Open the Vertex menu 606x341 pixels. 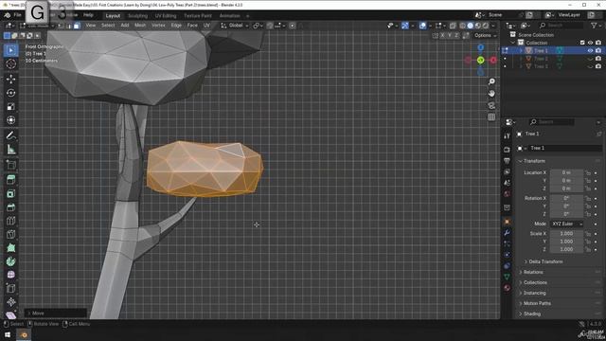pyautogui.click(x=158, y=26)
